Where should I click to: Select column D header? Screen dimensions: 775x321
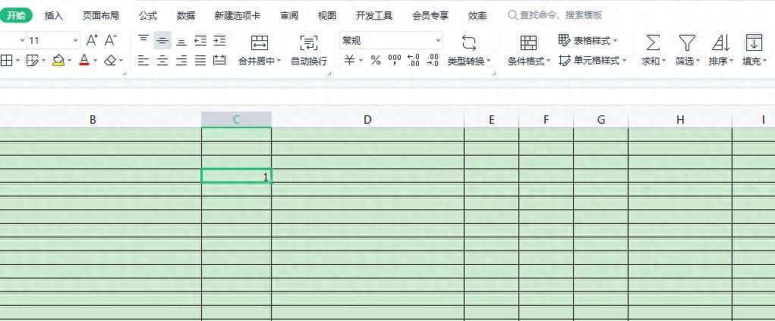(367, 119)
